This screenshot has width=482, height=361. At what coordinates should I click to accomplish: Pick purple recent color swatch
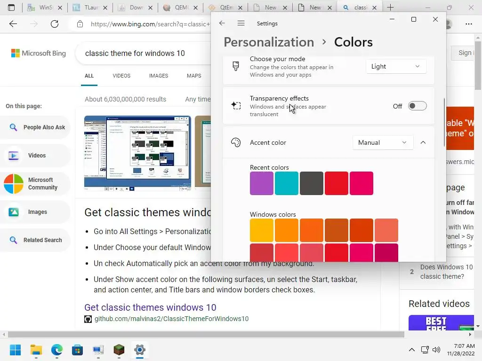(x=262, y=183)
